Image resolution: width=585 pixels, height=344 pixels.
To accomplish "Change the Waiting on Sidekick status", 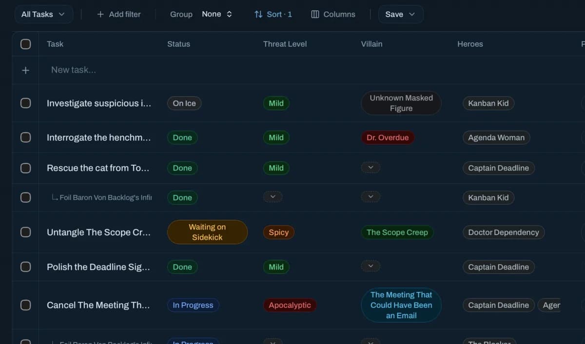I will point(207,232).
